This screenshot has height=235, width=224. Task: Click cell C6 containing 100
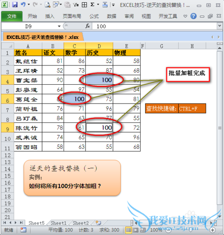74,99
